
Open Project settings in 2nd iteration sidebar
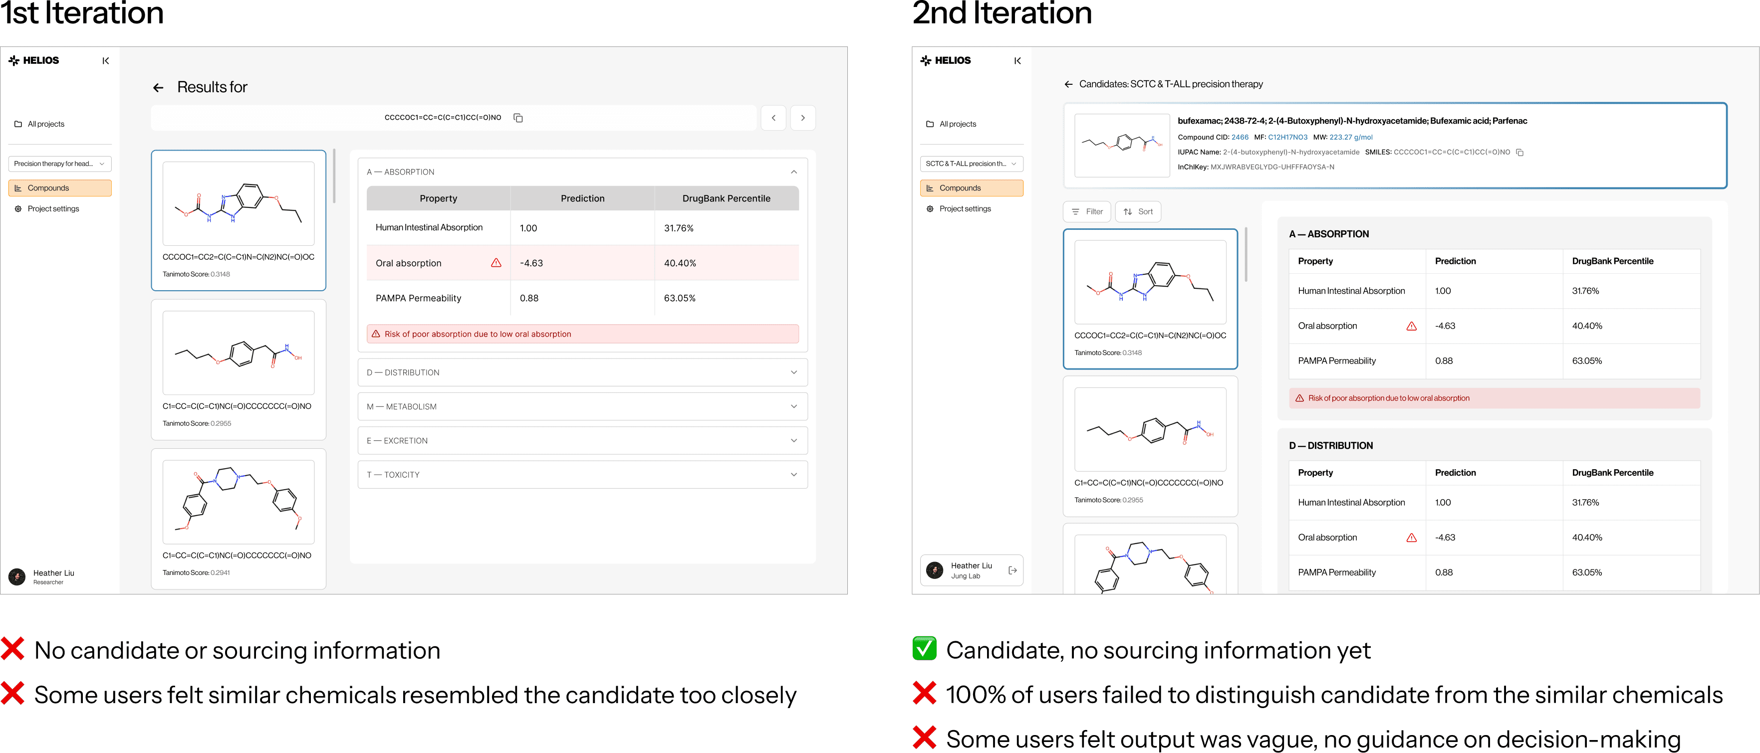(x=964, y=209)
